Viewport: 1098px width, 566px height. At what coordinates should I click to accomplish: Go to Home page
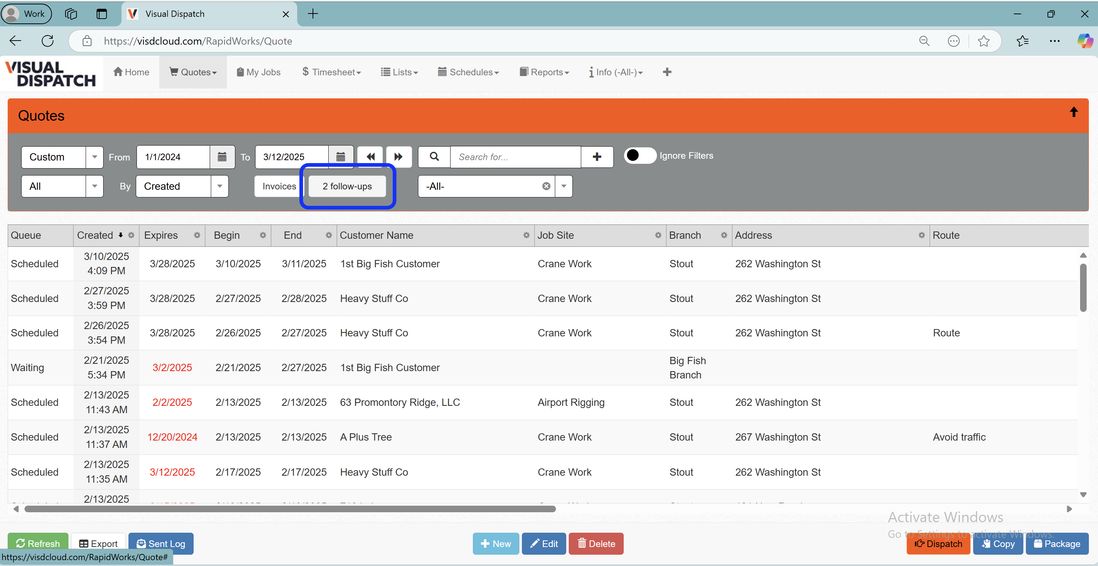[x=131, y=72]
